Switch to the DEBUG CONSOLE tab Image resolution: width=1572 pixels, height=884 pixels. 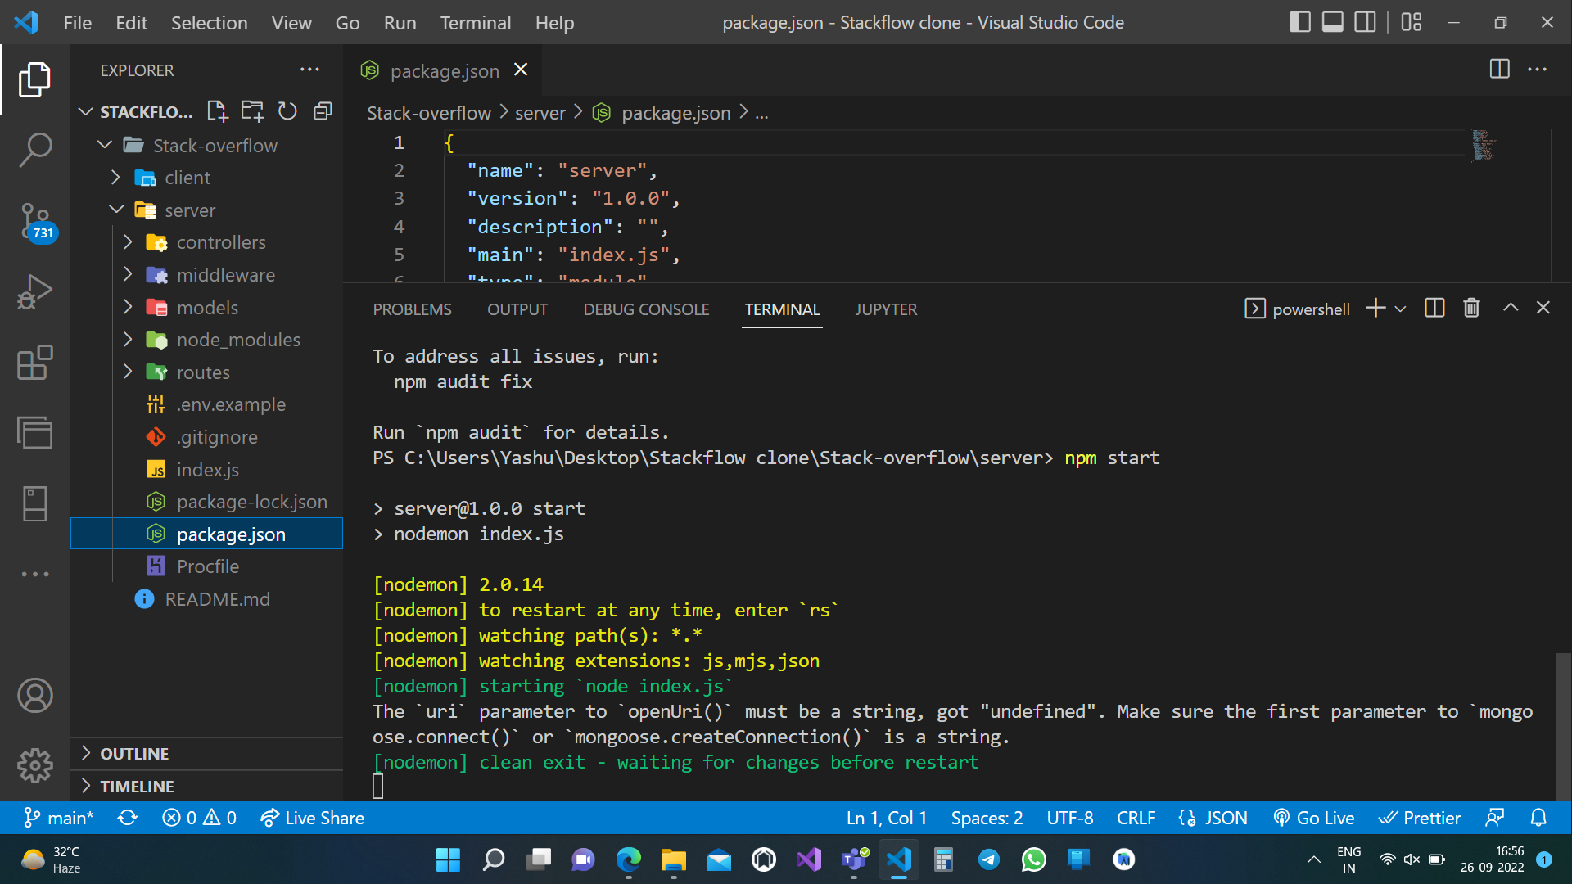point(646,309)
